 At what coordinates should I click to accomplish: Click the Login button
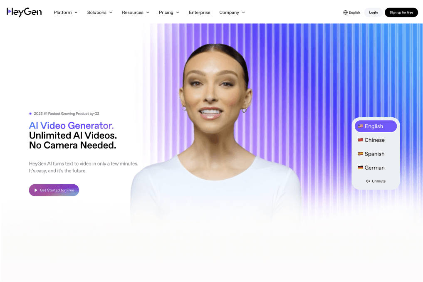coord(373,12)
